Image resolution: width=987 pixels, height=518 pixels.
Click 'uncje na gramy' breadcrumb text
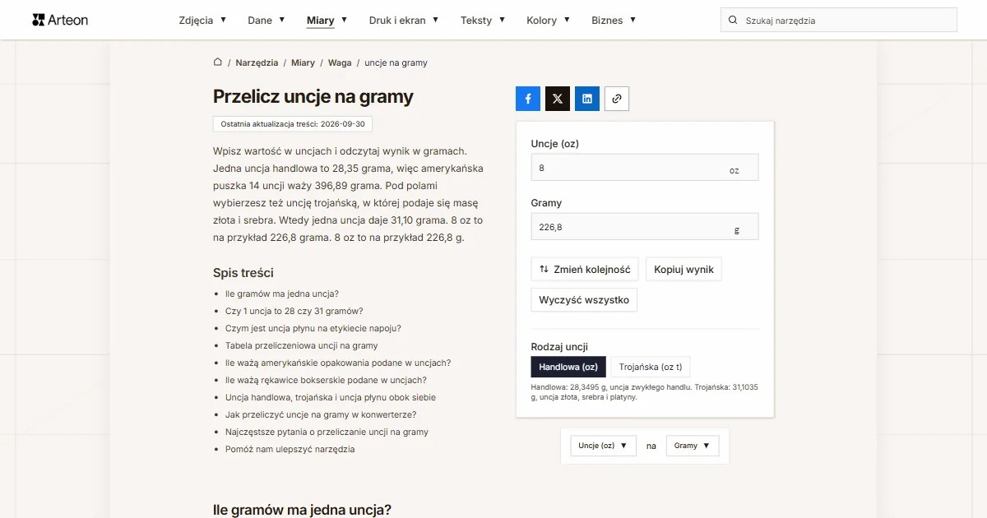click(x=396, y=62)
